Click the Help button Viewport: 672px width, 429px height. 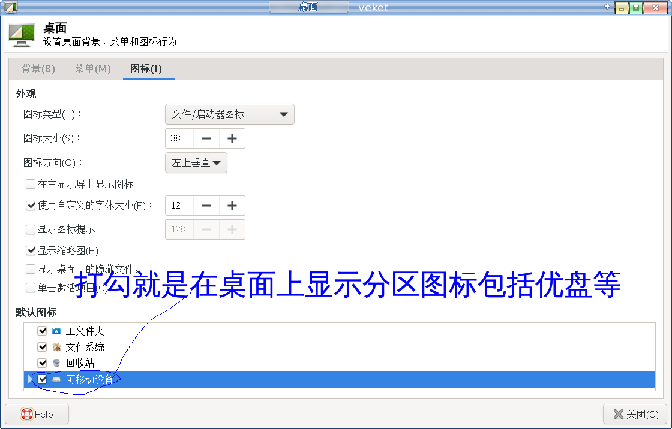[x=37, y=414]
